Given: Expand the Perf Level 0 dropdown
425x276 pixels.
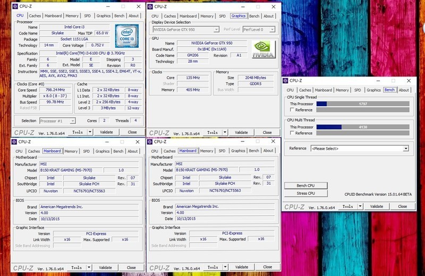Looking at the screenshot, I should 260,29.
